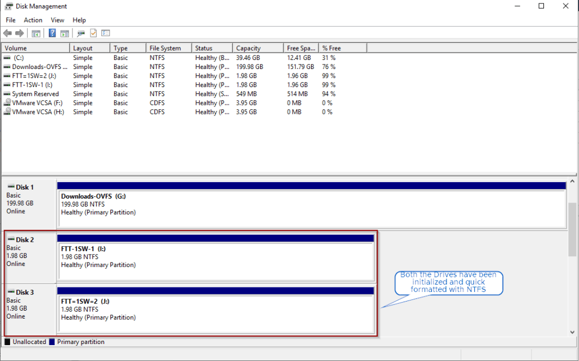Click the Forward arrow toolbar icon

tap(20, 33)
